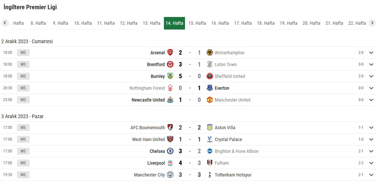Click the Manchester United club crest
Screen dimensions: 377x182
pos(210,100)
